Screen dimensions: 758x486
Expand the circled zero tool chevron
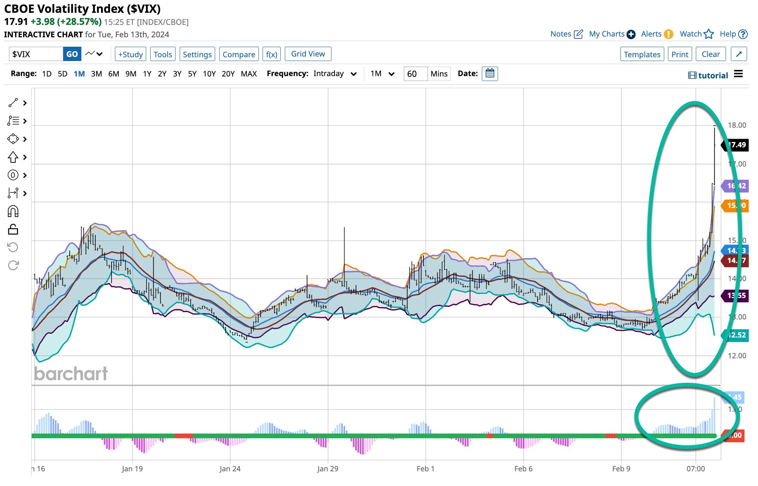coord(25,175)
